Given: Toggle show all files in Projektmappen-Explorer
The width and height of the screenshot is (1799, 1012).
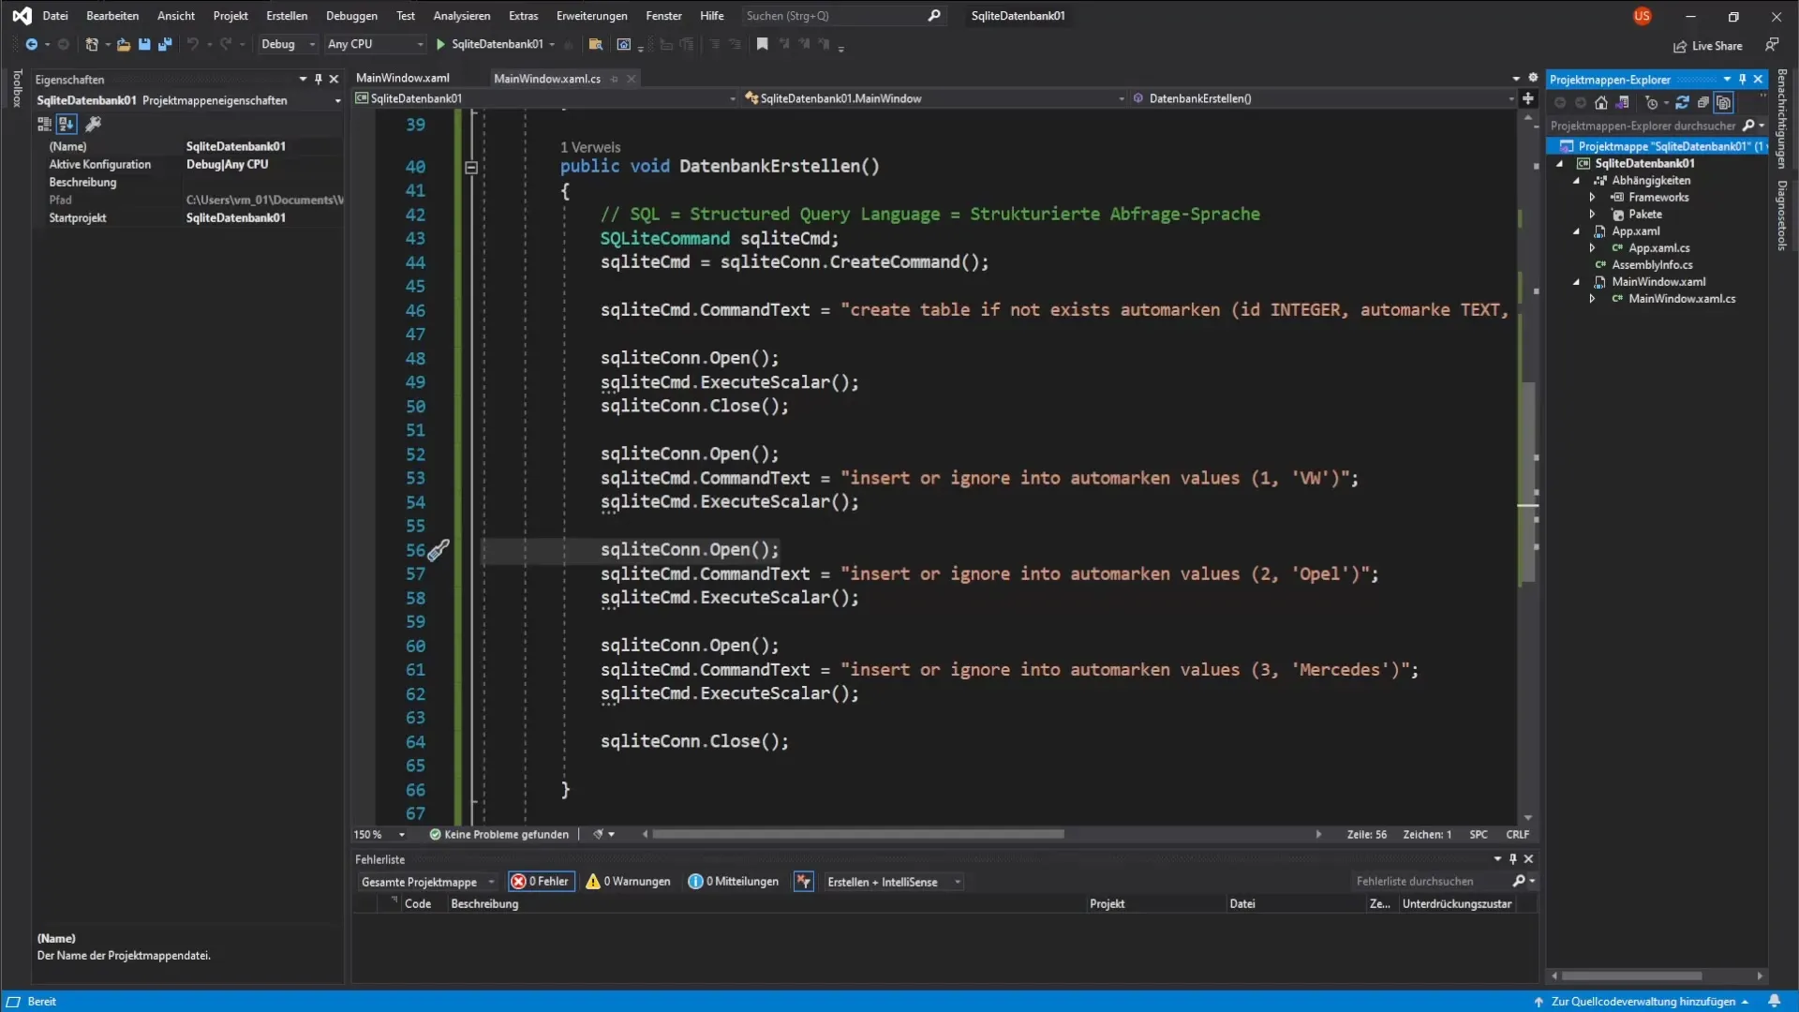Looking at the screenshot, I should click(x=1724, y=103).
